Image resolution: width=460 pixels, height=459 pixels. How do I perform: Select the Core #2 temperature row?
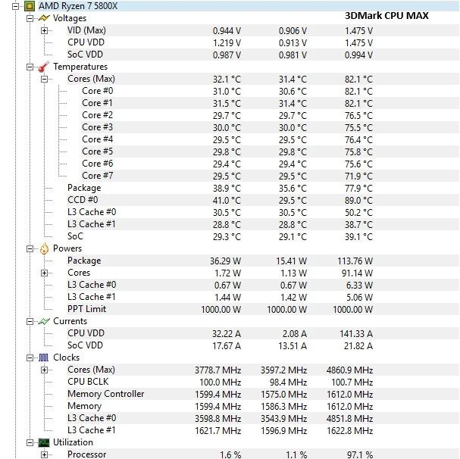(x=271, y=115)
